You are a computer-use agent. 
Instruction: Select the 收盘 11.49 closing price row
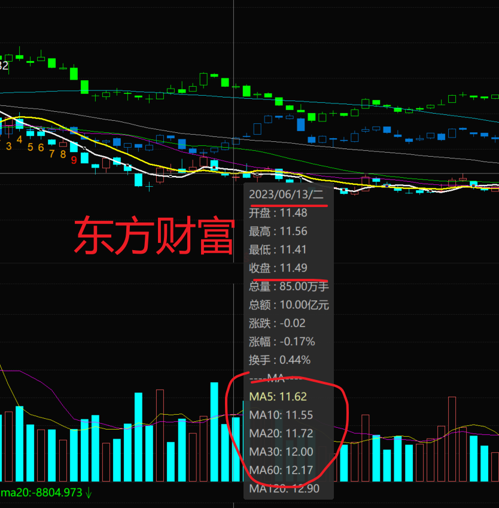click(x=278, y=268)
